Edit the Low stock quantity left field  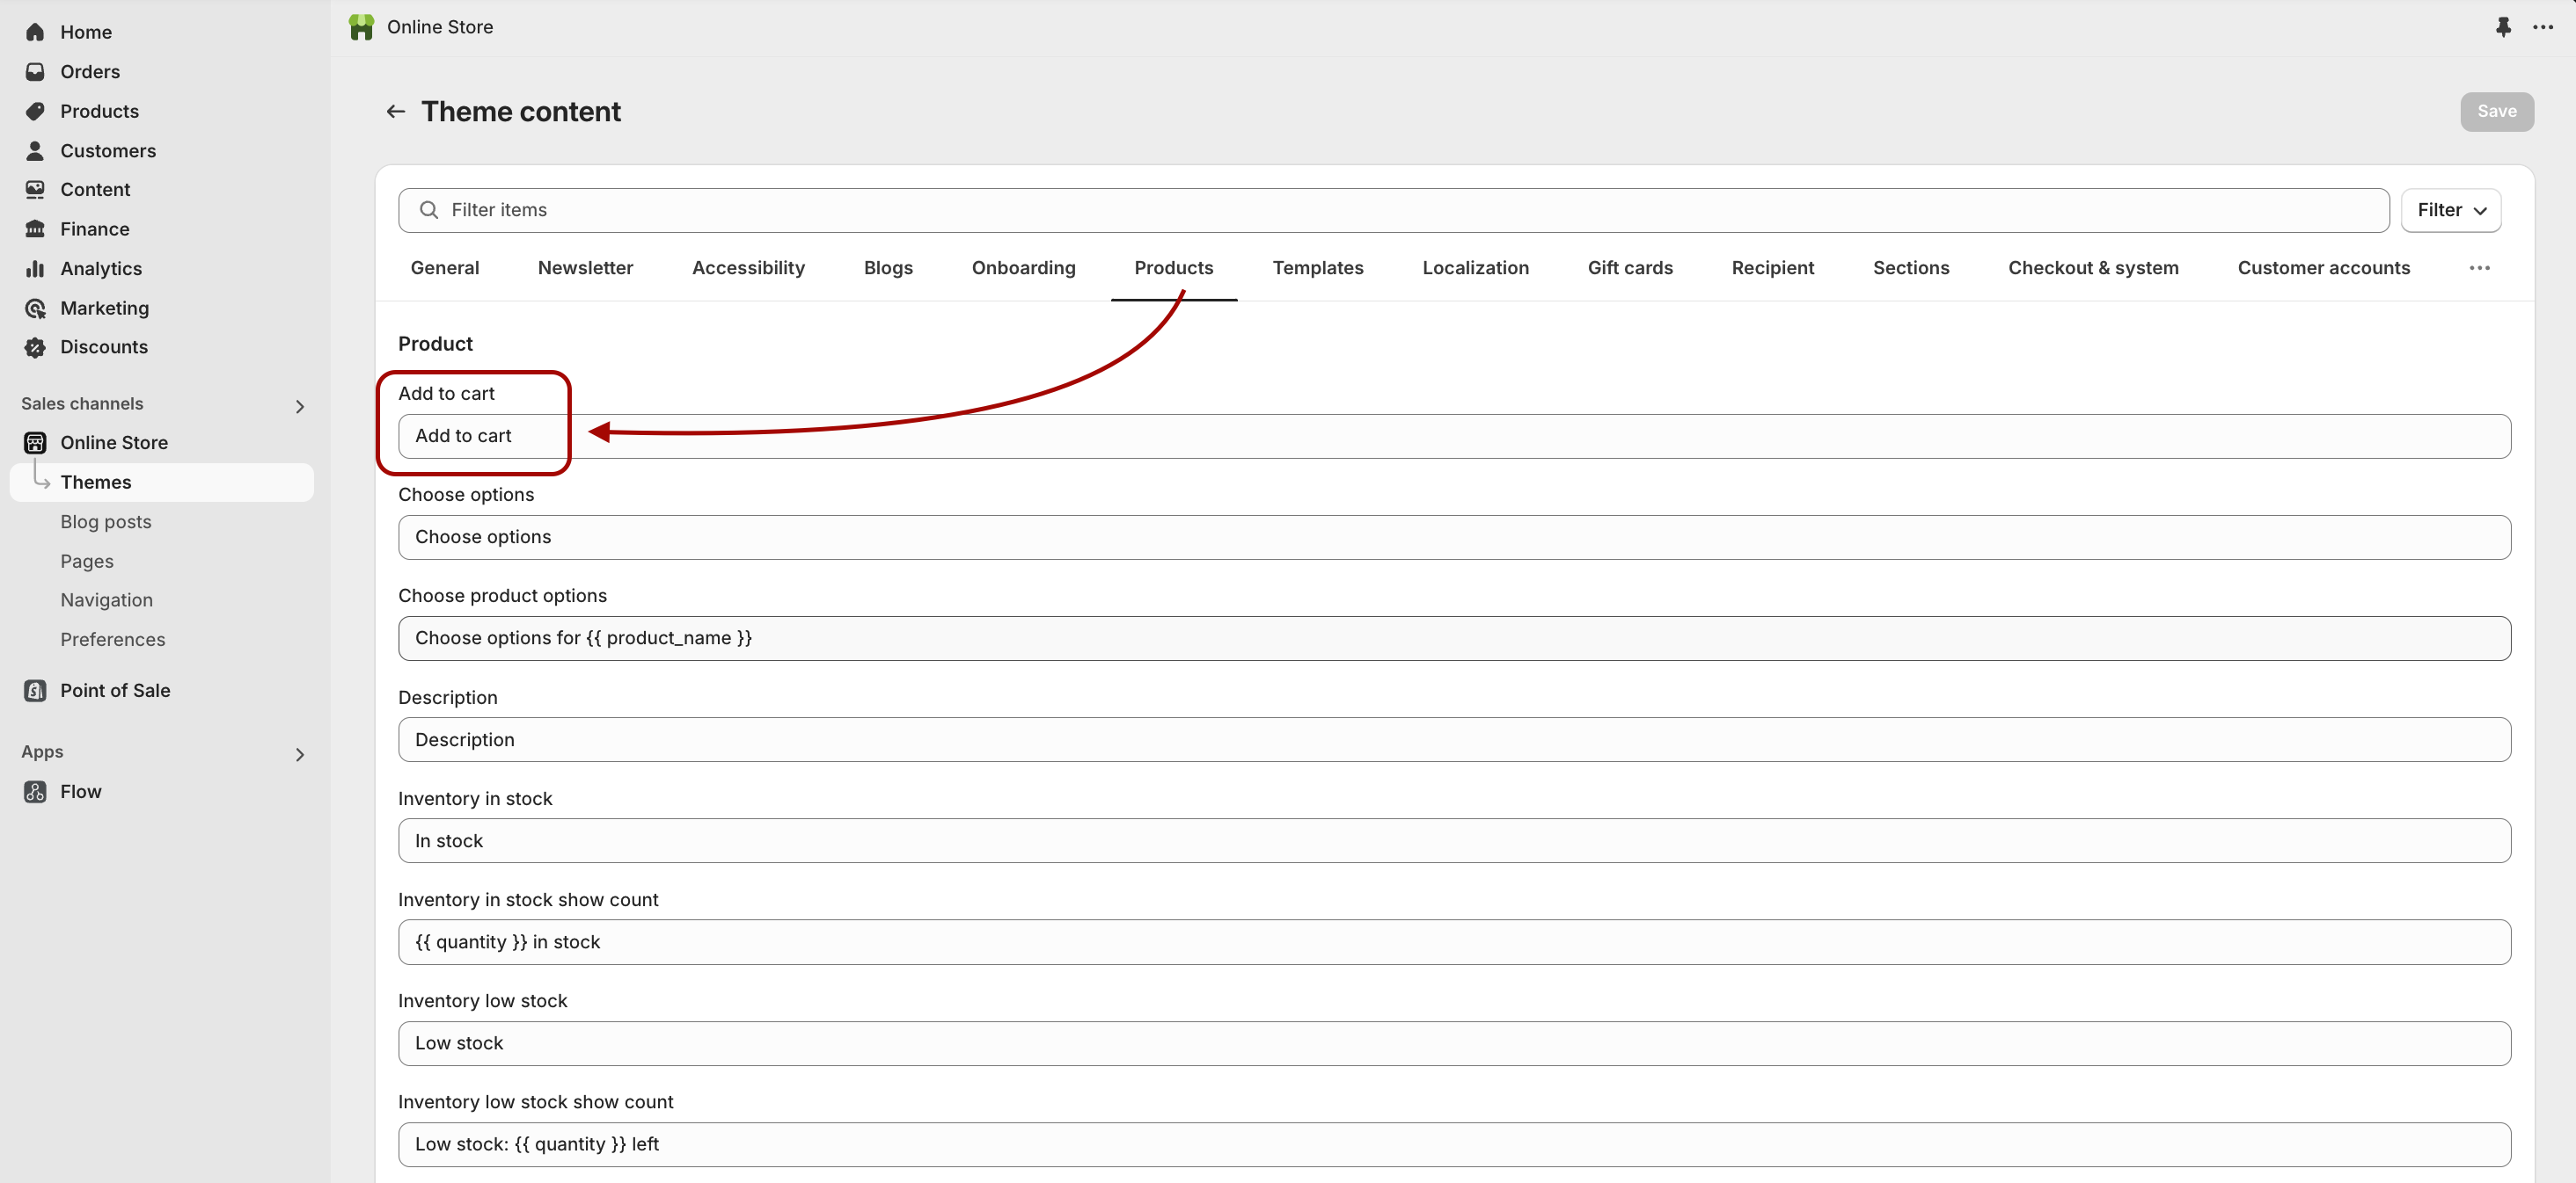tap(1454, 1144)
